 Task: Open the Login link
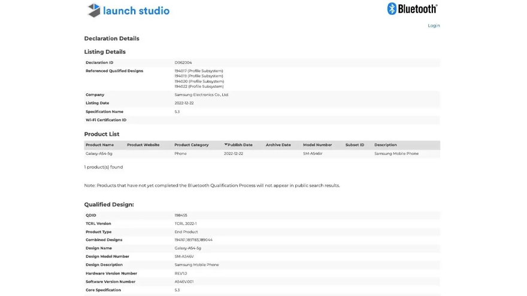coord(434,26)
